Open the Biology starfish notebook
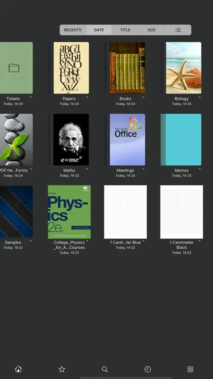Image resolution: width=213 pixels, height=379 pixels. point(181,68)
